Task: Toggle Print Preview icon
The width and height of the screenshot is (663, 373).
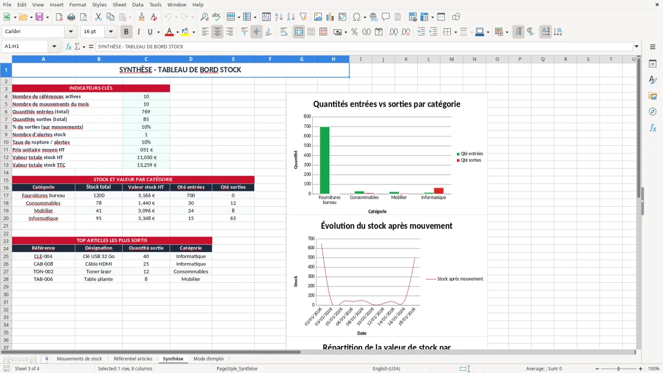Action: click(83, 17)
